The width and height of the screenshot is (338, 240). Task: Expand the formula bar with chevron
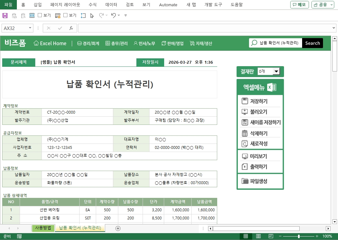[334, 28]
